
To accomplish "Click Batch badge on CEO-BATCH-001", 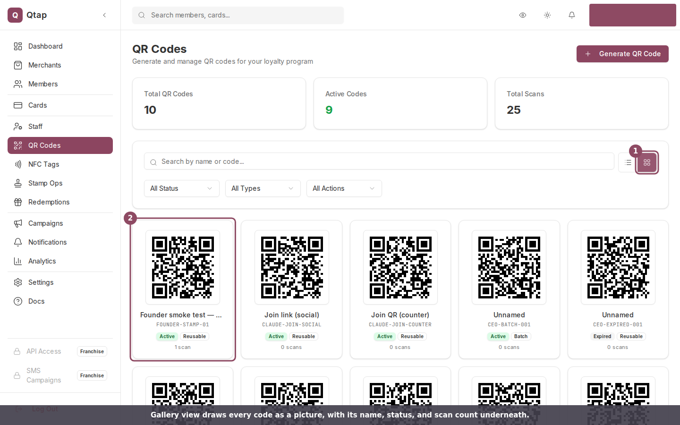I will [x=521, y=337].
